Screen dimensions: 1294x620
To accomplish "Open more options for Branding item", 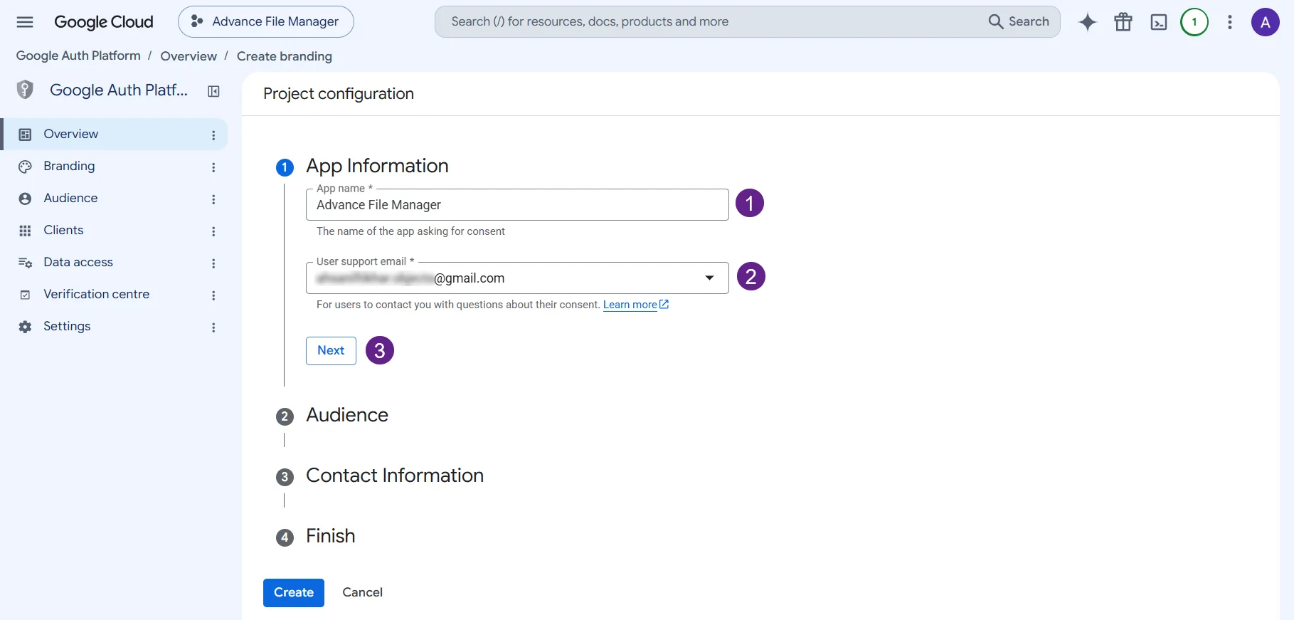I will point(213,167).
